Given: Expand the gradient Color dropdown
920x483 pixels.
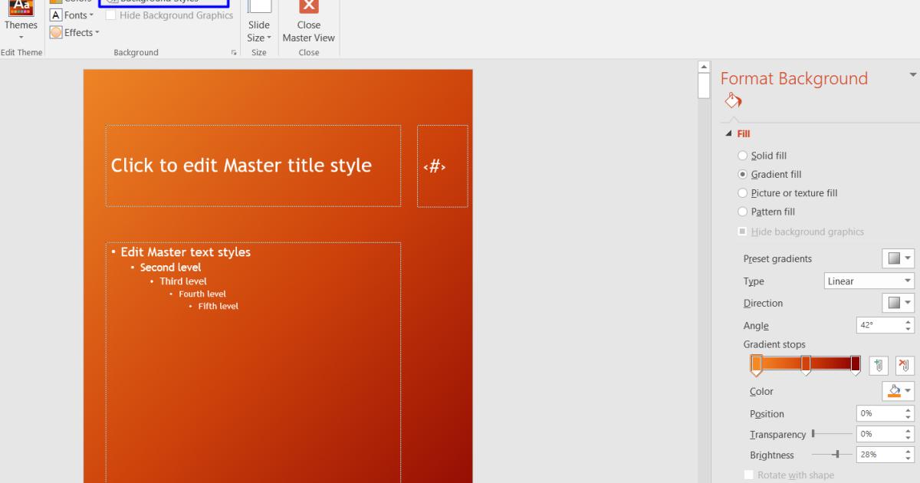Looking at the screenshot, I should 898,391.
